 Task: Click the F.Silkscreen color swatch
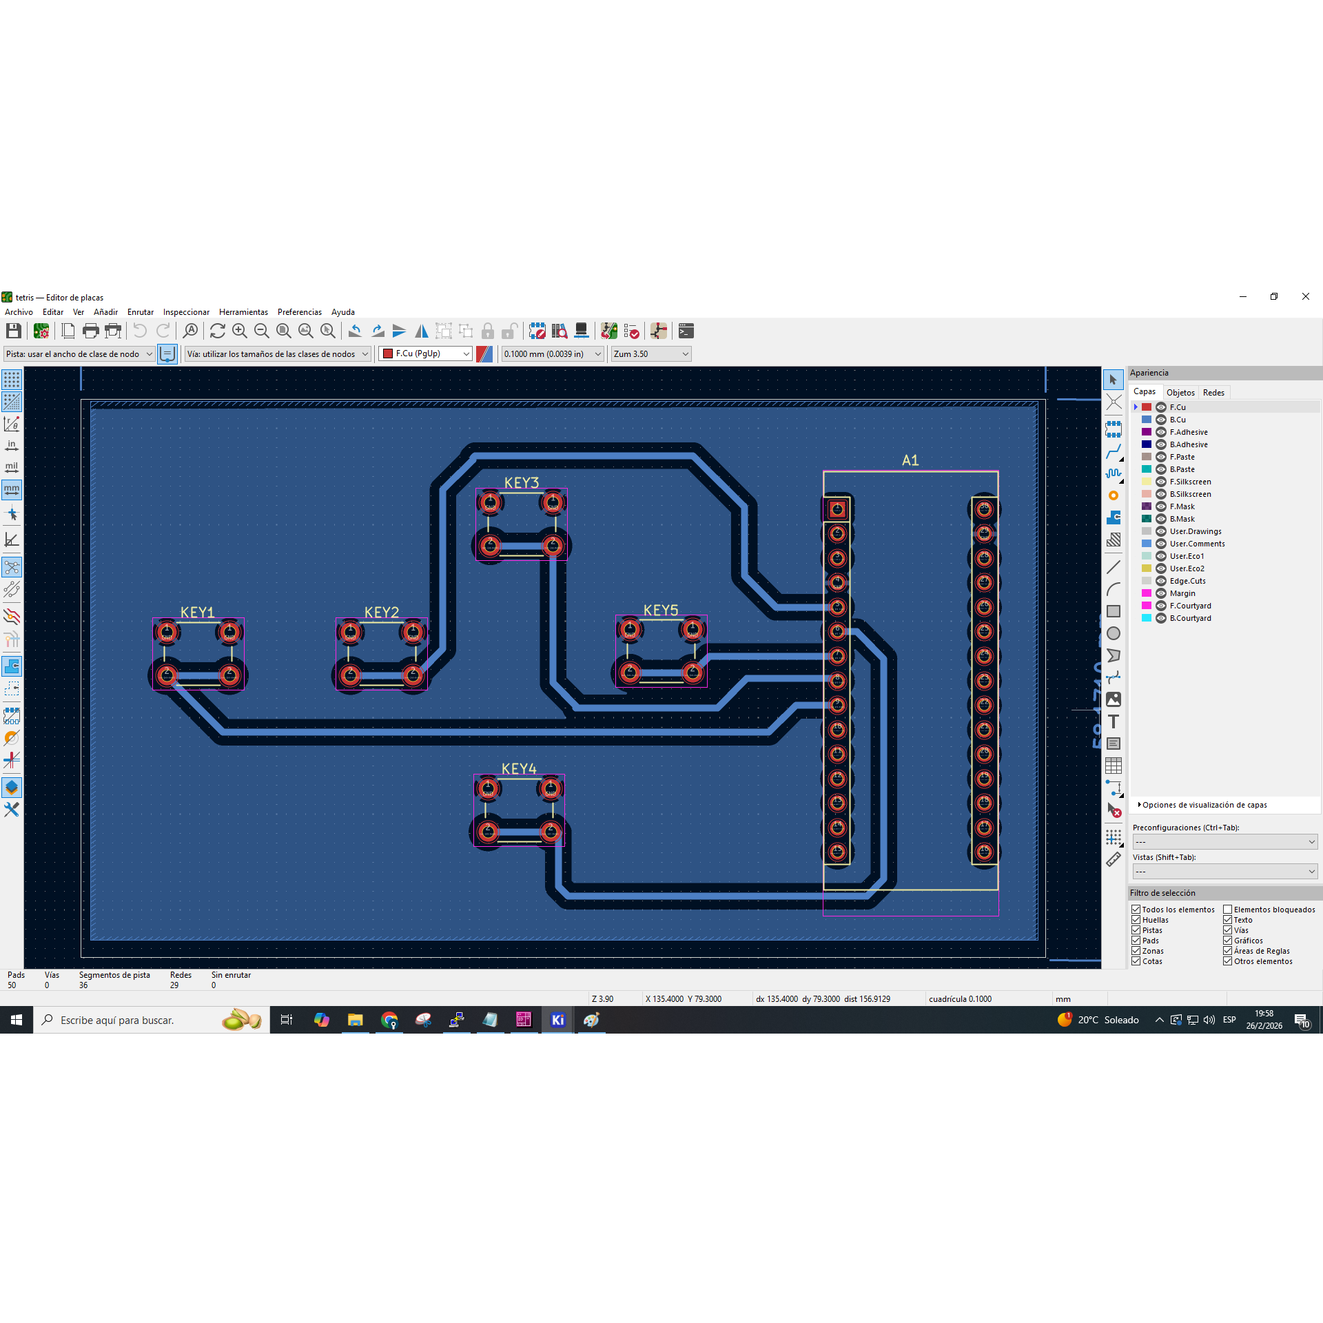pyautogui.click(x=1147, y=482)
